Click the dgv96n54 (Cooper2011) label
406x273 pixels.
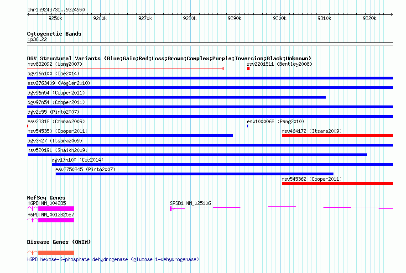56,93
